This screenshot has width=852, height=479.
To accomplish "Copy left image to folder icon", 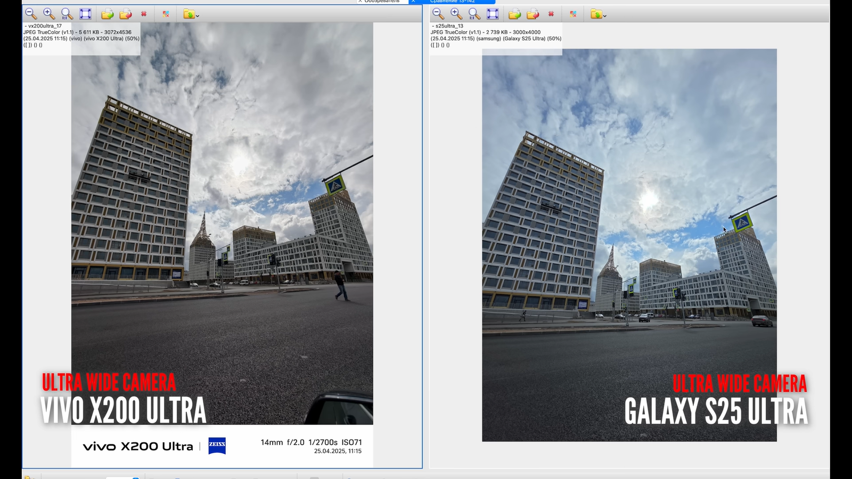I will 107,14.
